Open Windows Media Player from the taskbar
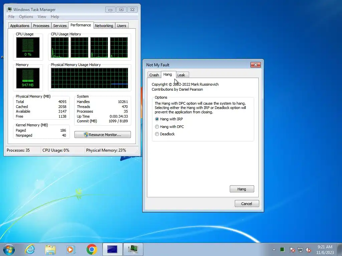Screen dimensions: 342x256 point(71,249)
